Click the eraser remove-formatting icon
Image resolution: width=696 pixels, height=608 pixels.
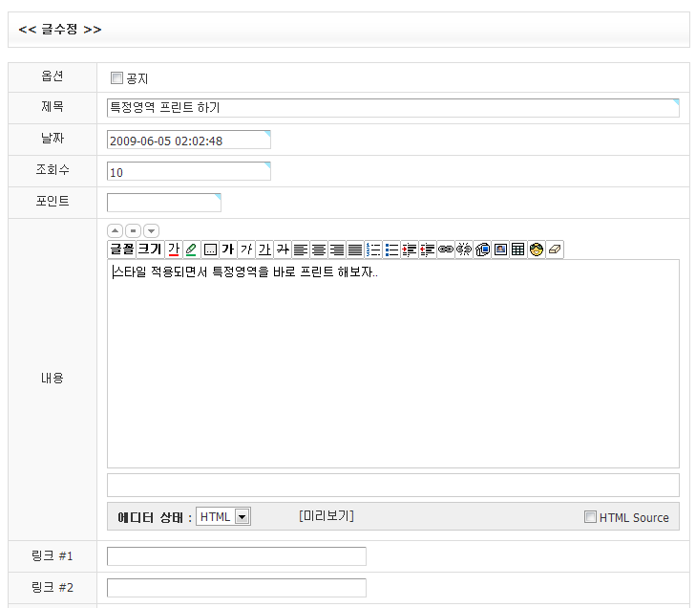click(x=555, y=250)
